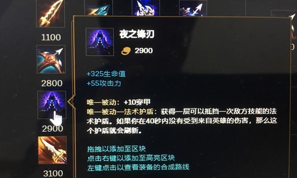Pick the teal-gold item icon in top row
This screenshot has width=297, height=178.
[98, 9]
